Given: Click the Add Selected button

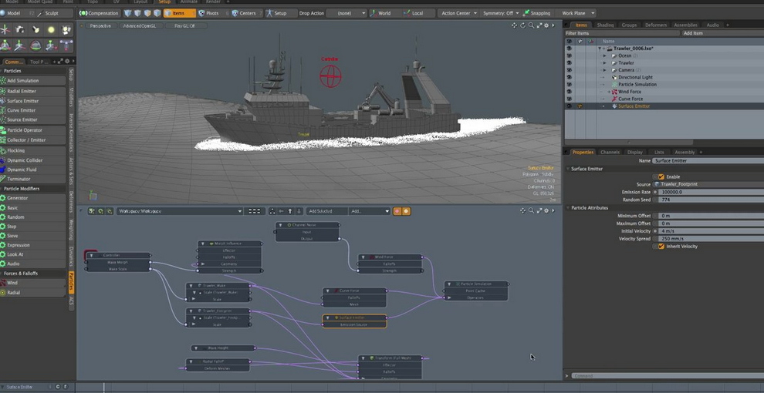Looking at the screenshot, I should (x=322, y=211).
